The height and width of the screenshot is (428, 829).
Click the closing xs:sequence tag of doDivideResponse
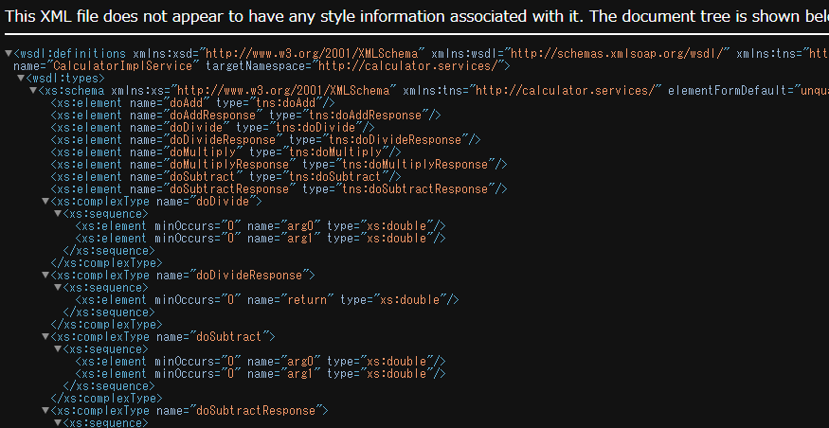click(x=109, y=312)
